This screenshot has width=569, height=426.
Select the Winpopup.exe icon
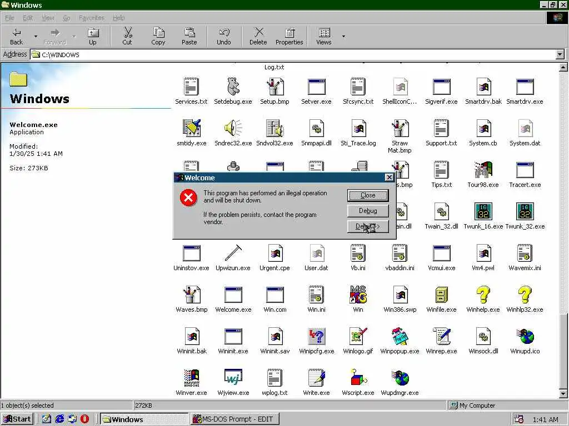click(400, 336)
